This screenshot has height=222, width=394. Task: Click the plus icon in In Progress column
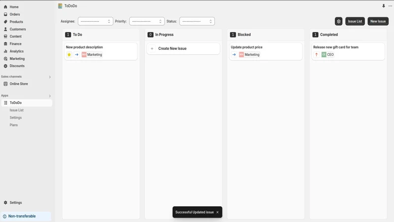[x=152, y=48]
